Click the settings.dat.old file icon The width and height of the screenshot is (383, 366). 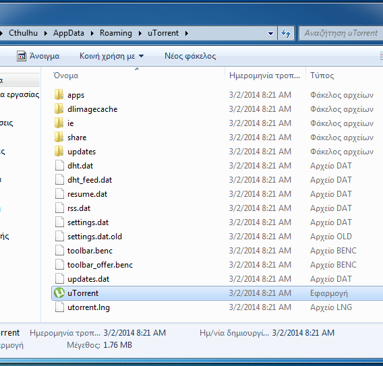pos(59,237)
